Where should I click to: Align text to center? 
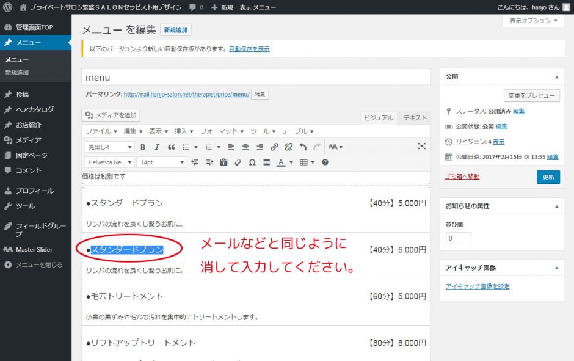[245, 147]
